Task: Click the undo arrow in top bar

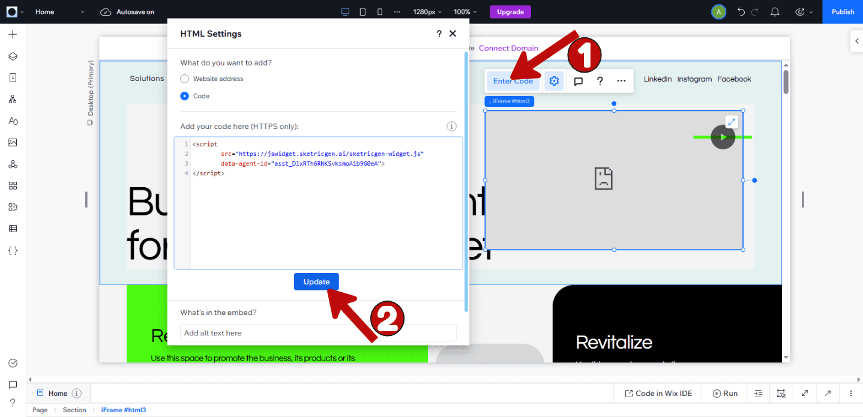Action: 741,12
